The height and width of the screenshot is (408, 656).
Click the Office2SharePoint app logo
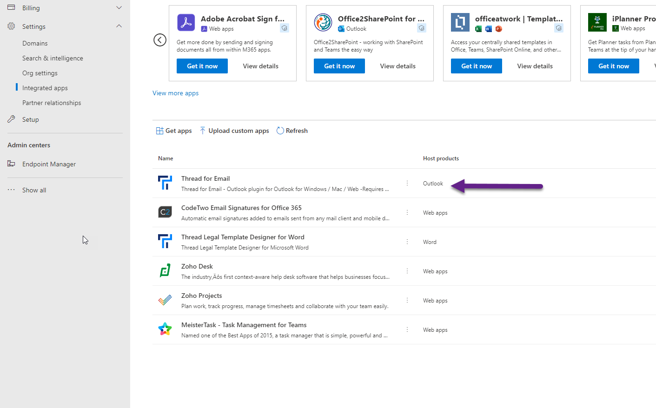pyautogui.click(x=323, y=22)
